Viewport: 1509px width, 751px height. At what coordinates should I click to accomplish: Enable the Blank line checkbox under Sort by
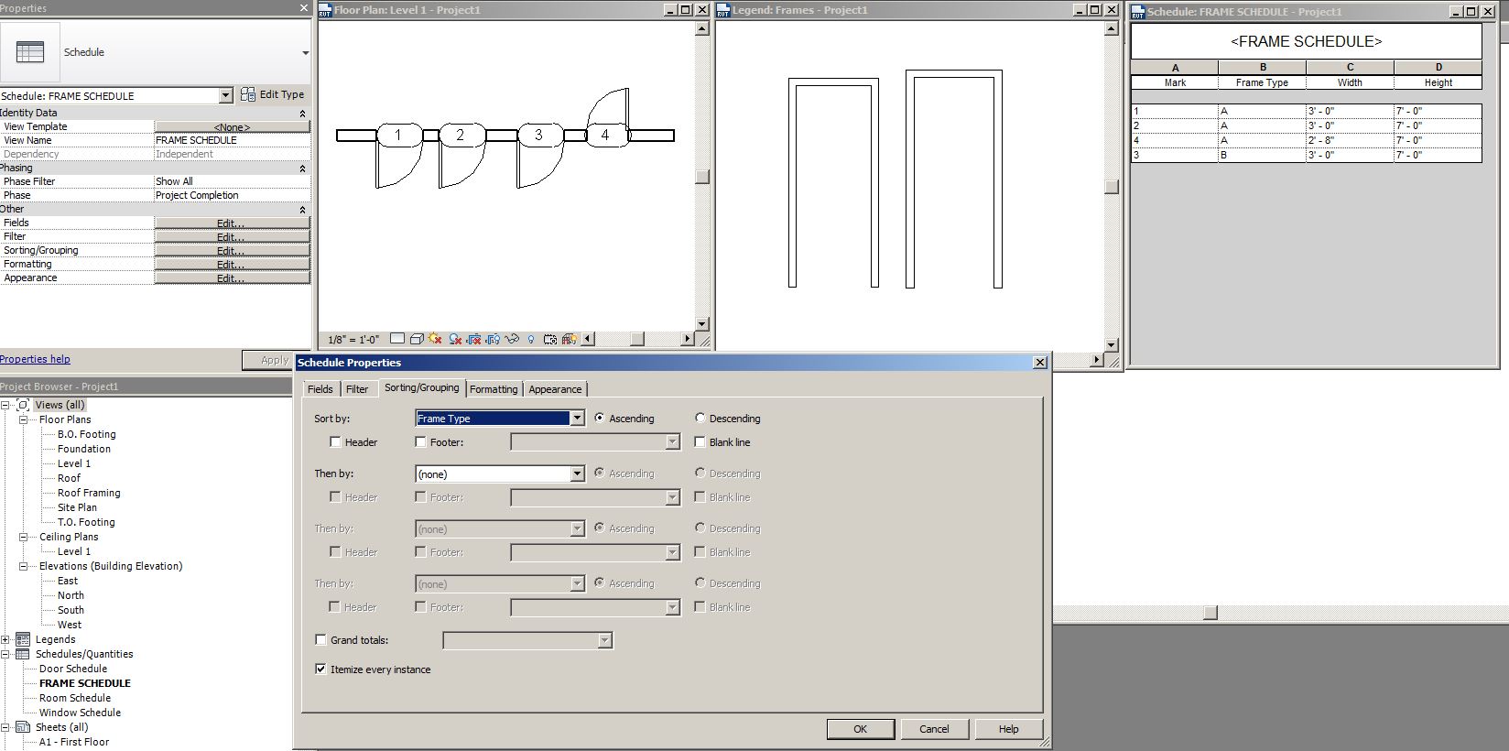(x=700, y=442)
